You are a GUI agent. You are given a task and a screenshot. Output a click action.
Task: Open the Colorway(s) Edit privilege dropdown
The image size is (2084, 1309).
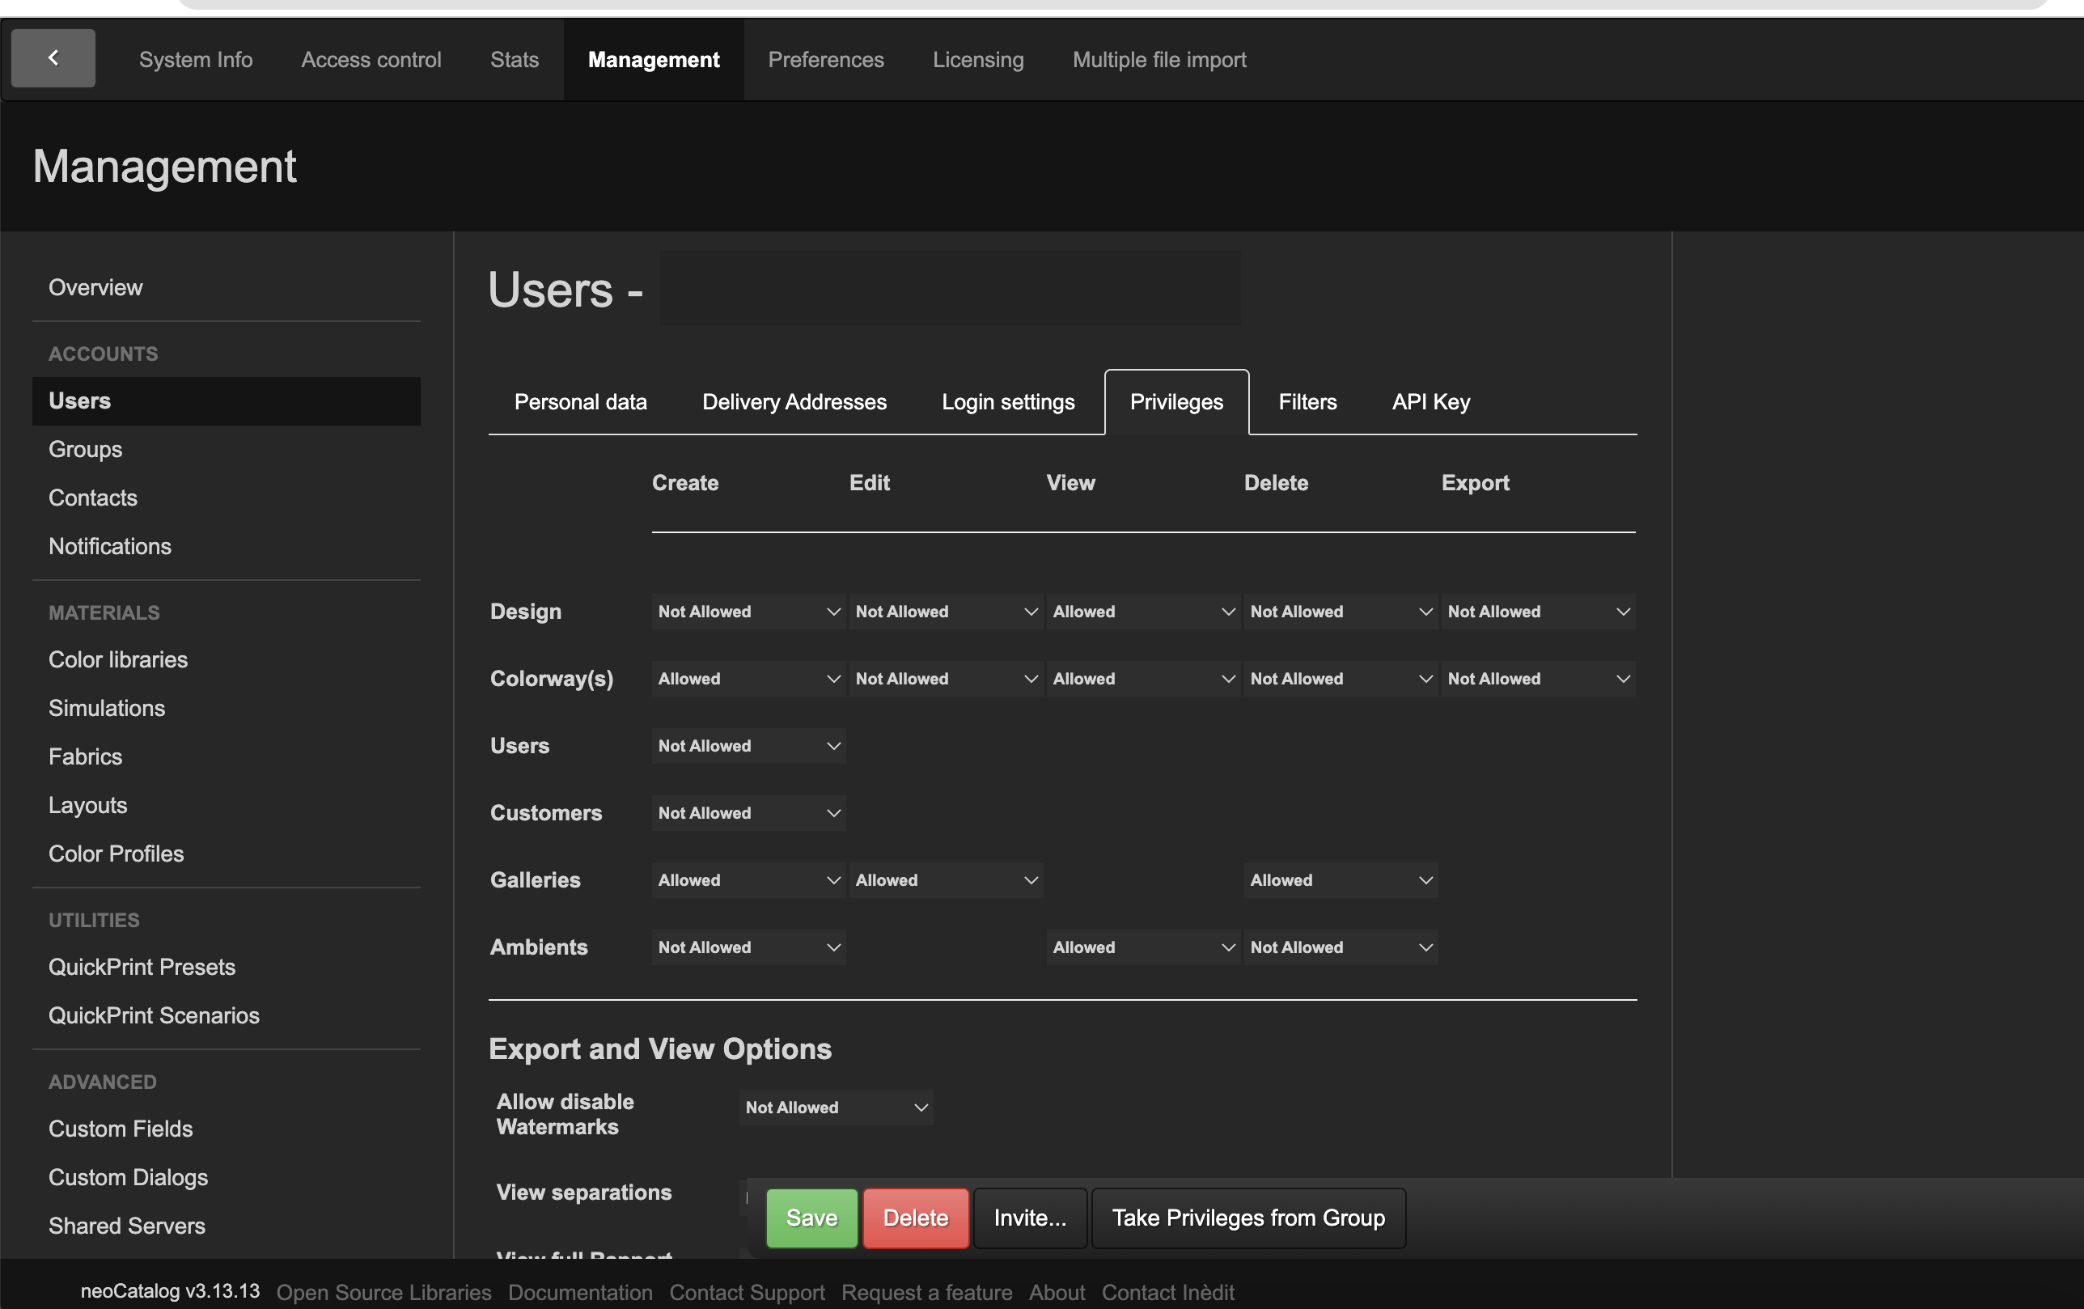(x=945, y=679)
